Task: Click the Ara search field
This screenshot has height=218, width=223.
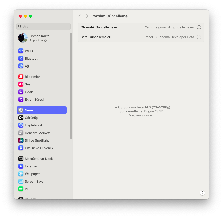Action: point(43,26)
